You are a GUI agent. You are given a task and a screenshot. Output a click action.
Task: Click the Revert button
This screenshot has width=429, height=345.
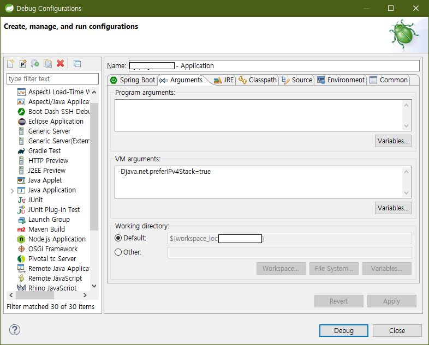[x=339, y=301]
